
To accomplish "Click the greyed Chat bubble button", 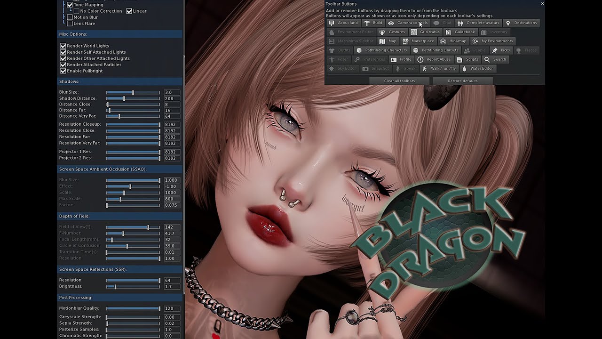I will click(443, 23).
